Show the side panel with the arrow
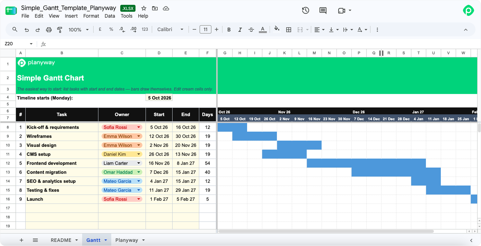Screen dimensions: 481x246 pyautogui.click(x=471, y=240)
